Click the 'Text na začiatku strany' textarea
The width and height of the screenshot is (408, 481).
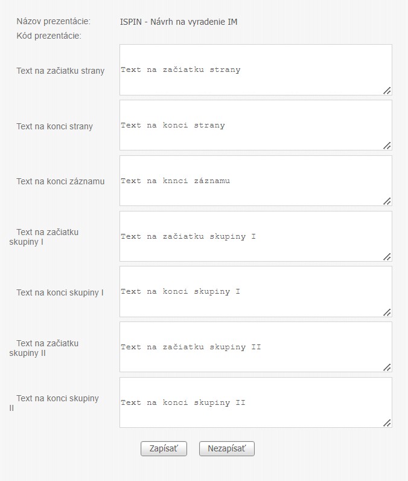[255, 69]
